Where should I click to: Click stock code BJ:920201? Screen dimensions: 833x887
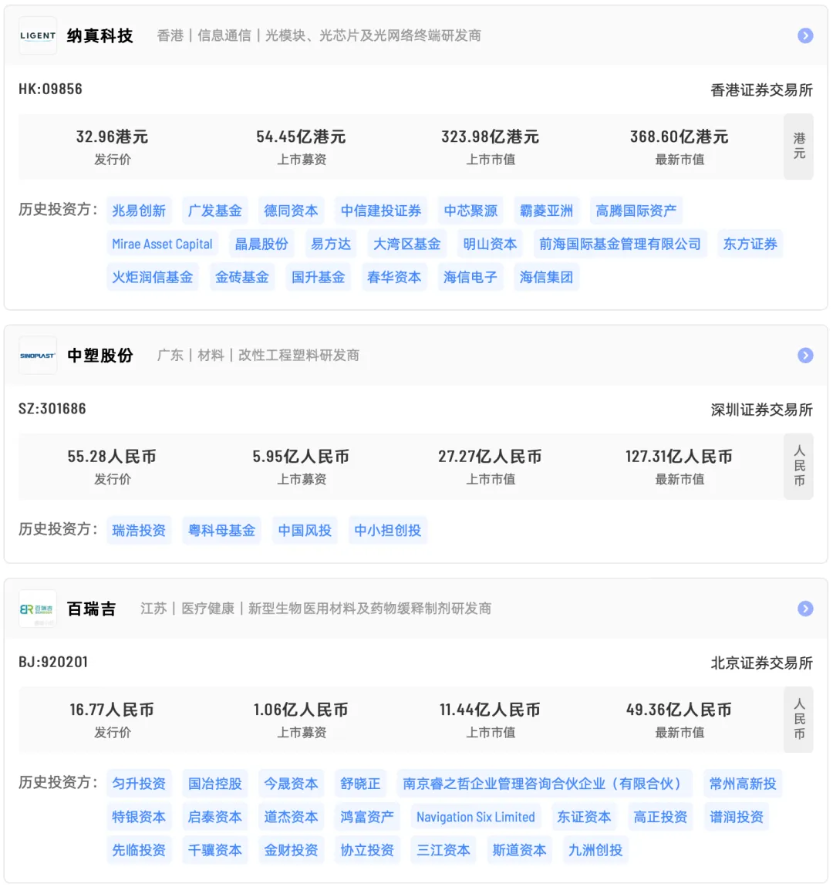(x=53, y=662)
